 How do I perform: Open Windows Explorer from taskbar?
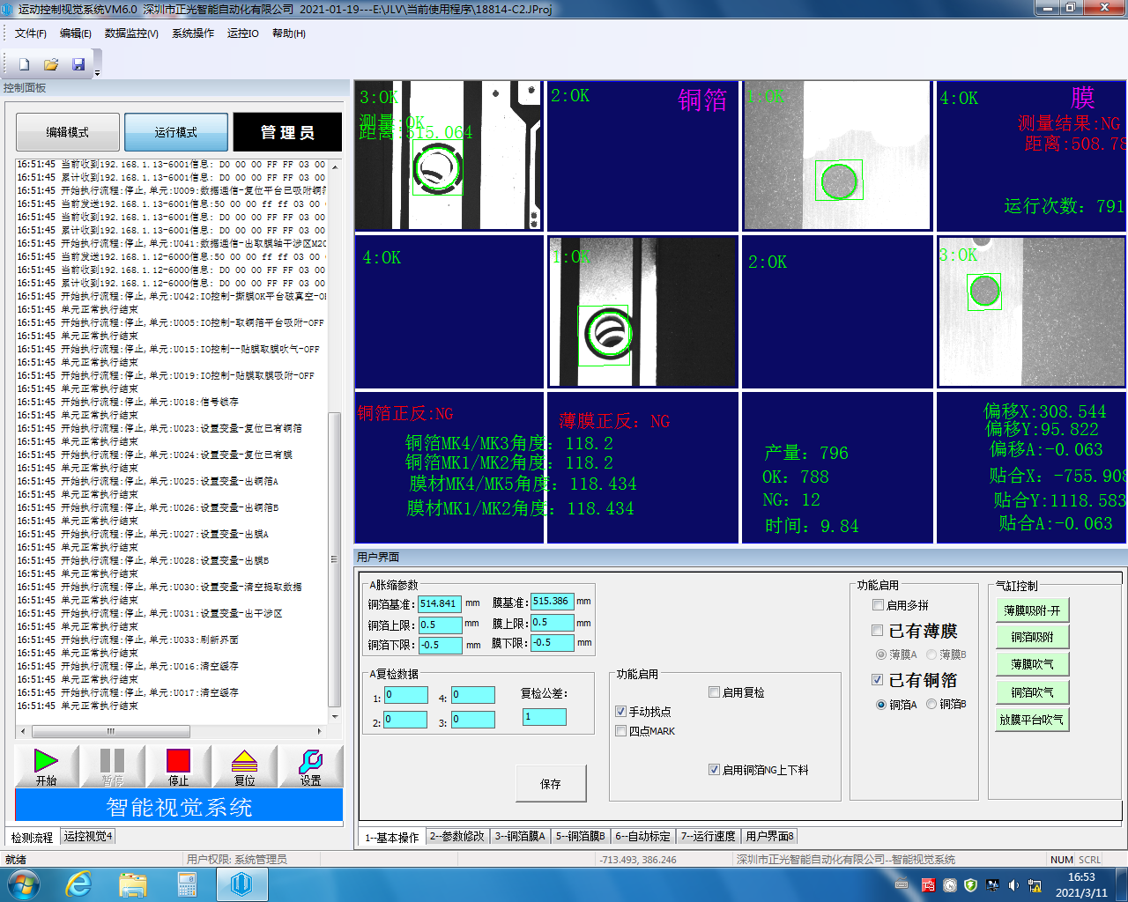pyautogui.click(x=133, y=884)
